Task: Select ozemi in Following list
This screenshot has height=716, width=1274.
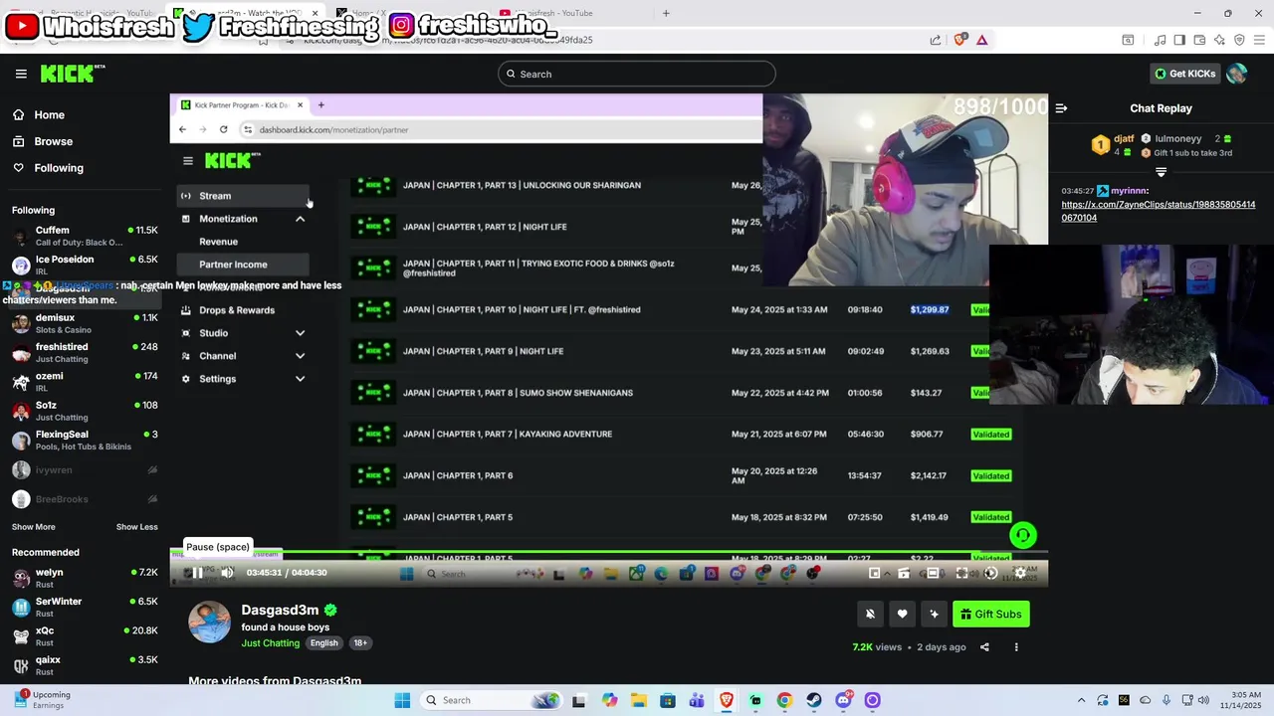Action: (84, 382)
